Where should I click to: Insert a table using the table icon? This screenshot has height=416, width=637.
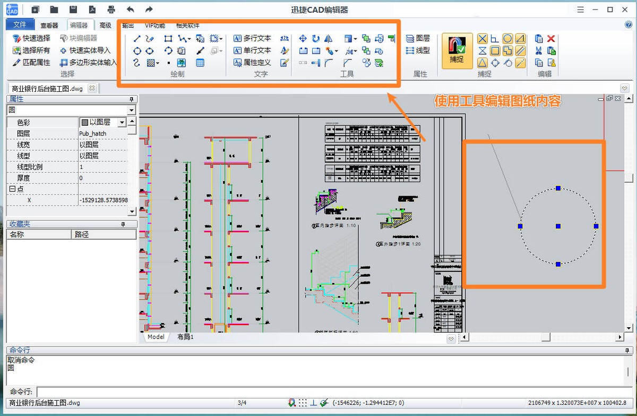tap(201, 63)
